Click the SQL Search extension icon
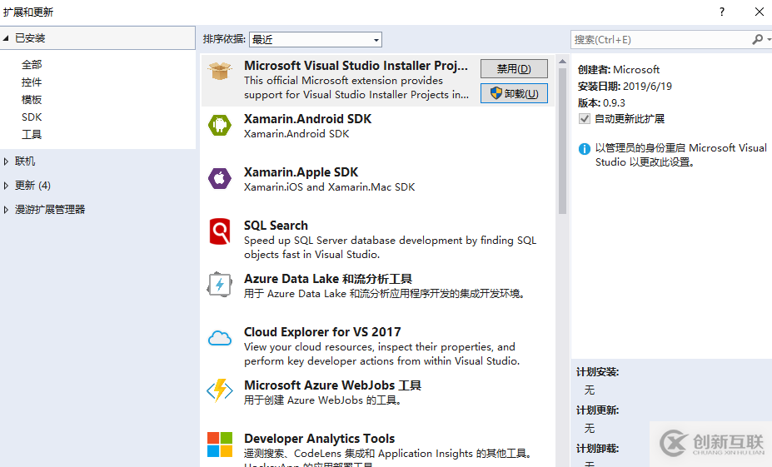 220,231
